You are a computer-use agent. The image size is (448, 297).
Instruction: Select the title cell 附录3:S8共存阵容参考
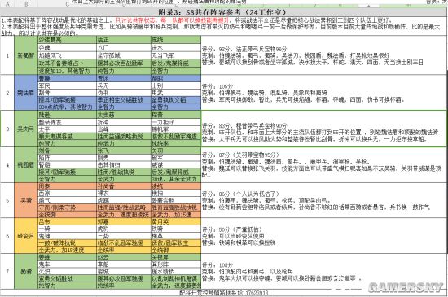(x=223, y=12)
